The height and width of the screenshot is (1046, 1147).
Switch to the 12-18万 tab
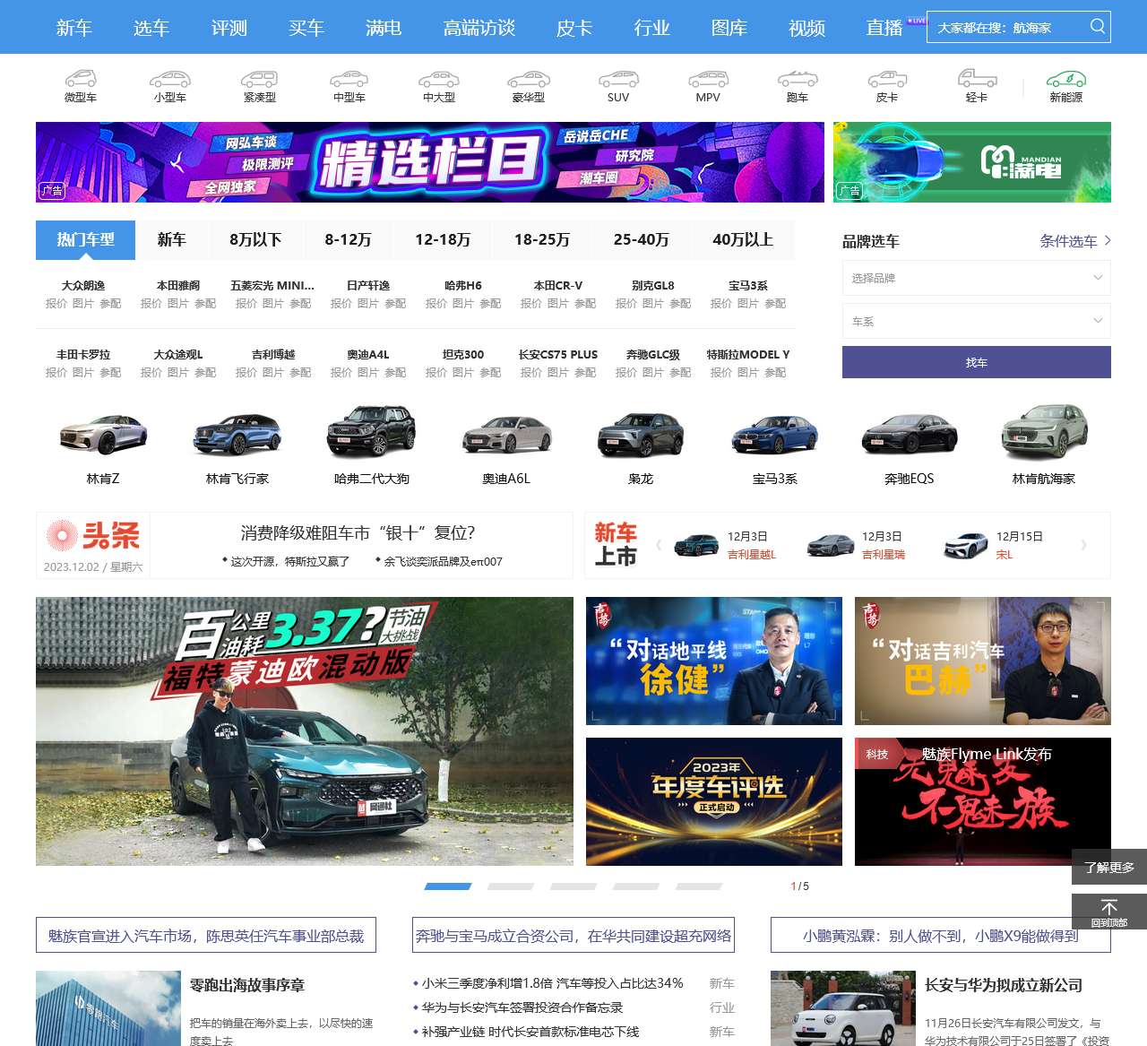click(x=443, y=240)
